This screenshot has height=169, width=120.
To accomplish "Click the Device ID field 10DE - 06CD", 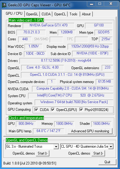I will pyautogui.click(x=35, y=54).
